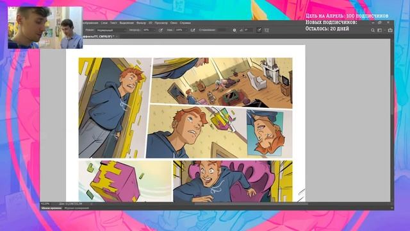This screenshot has height=231, width=410.
Task: Open the Окно menu
Action: click(174, 23)
